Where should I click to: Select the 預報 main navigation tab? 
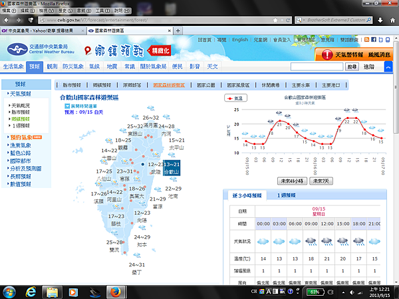(x=35, y=67)
